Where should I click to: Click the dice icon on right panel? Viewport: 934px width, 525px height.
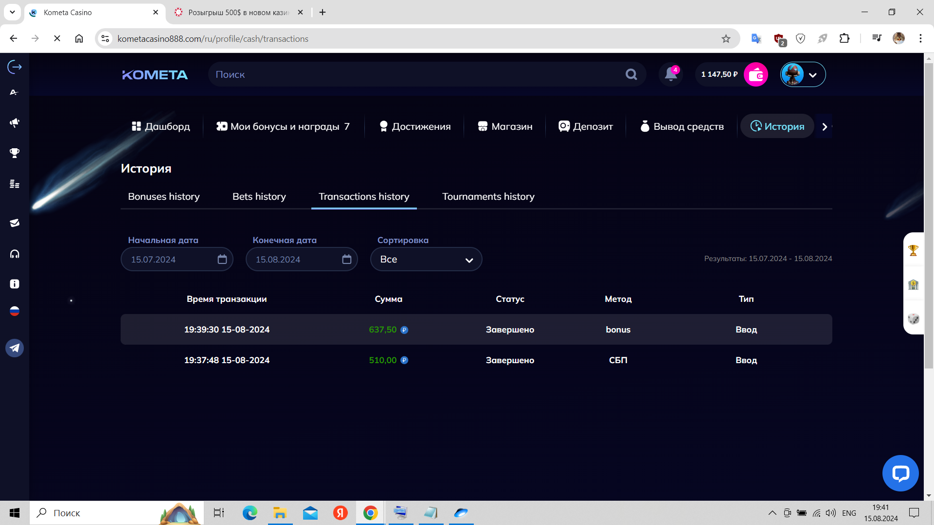(913, 319)
